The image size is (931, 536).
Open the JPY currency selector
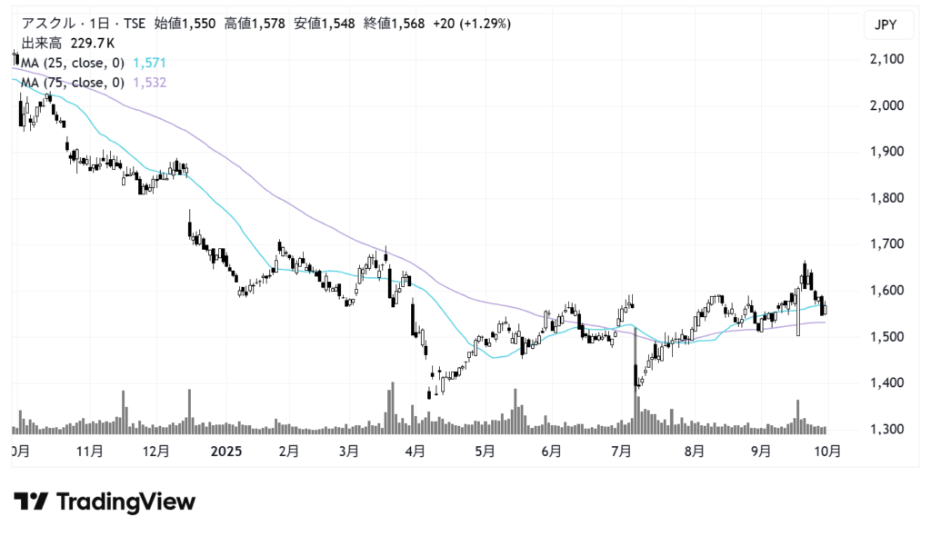pos(886,25)
